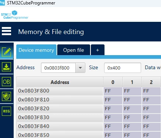The height and width of the screenshot is (138, 161).
Task: Click FF cell column 0 row 0x0803F840
Action: [113, 127]
